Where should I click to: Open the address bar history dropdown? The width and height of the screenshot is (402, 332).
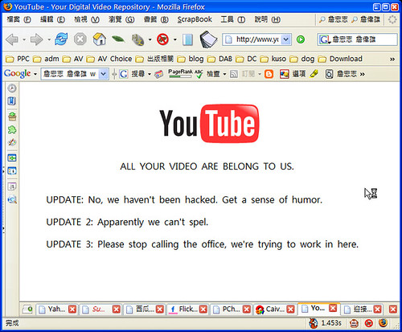tap(286, 39)
